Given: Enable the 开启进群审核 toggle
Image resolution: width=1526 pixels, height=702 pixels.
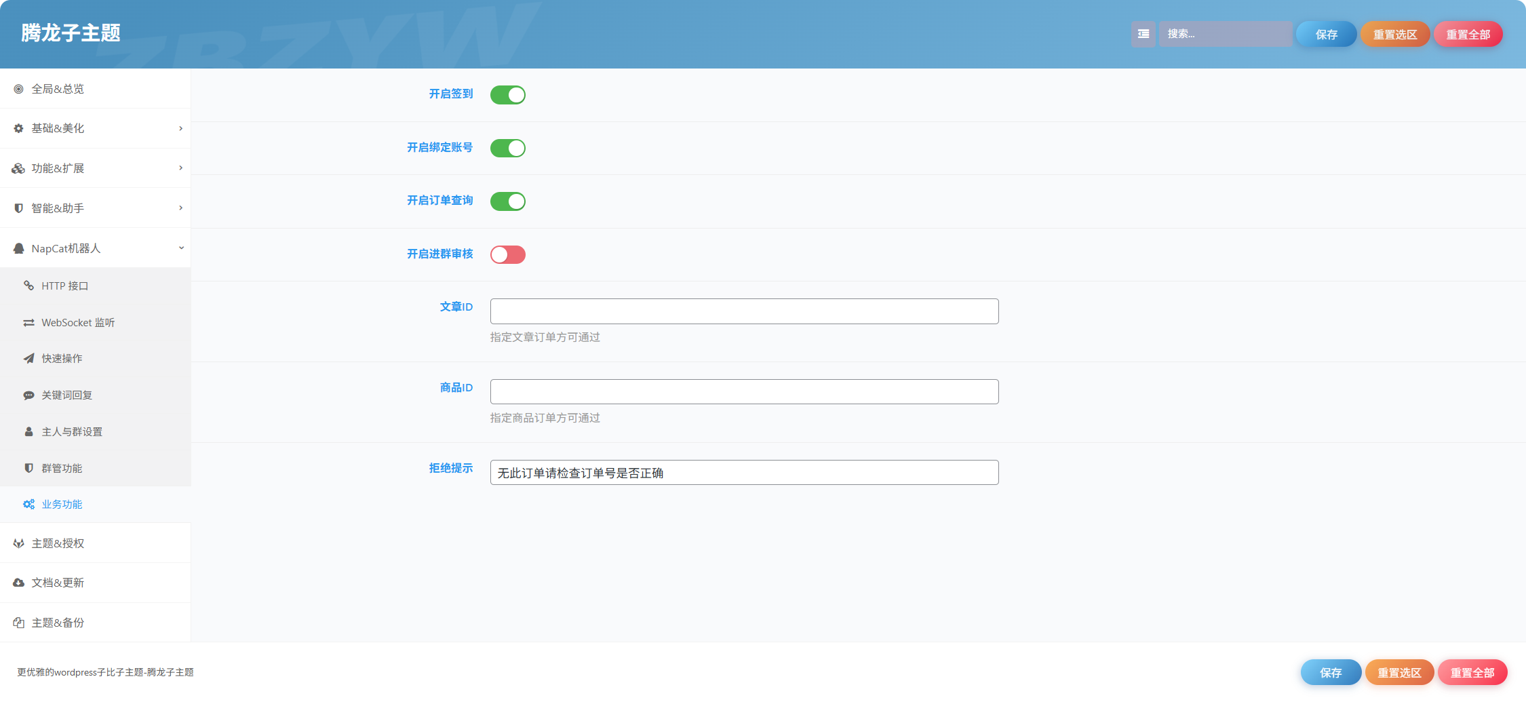Looking at the screenshot, I should (508, 254).
